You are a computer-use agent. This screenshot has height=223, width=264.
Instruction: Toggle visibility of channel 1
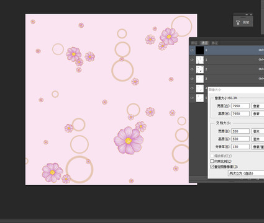tap(192, 59)
